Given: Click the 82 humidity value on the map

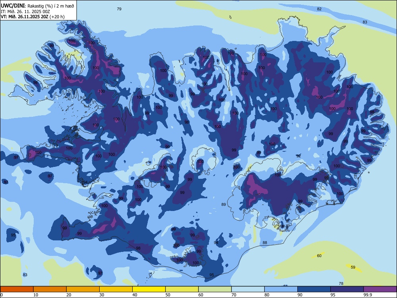Looking at the screenshot, I should tap(319, 9).
